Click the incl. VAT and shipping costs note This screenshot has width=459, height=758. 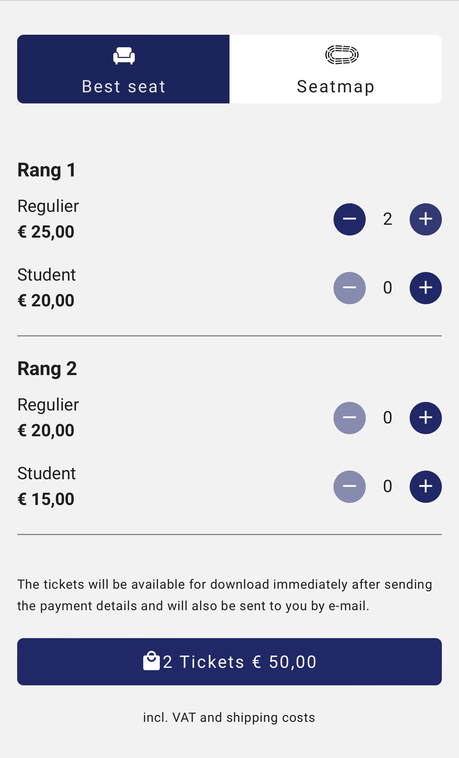(x=229, y=718)
